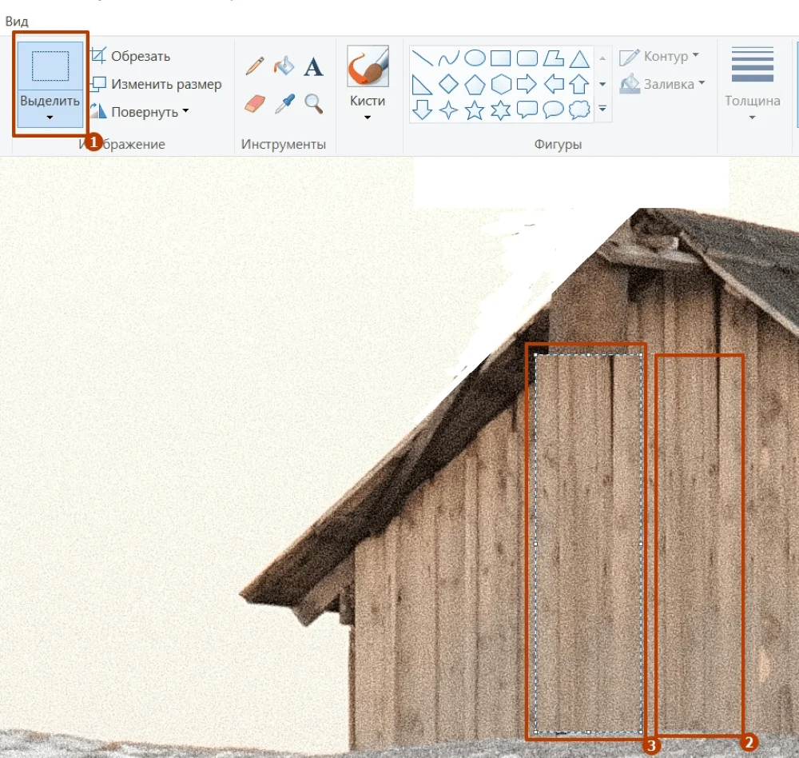Open the Выделить dropdown arrow
This screenshot has height=758, width=799.
[x=50, y=118]
